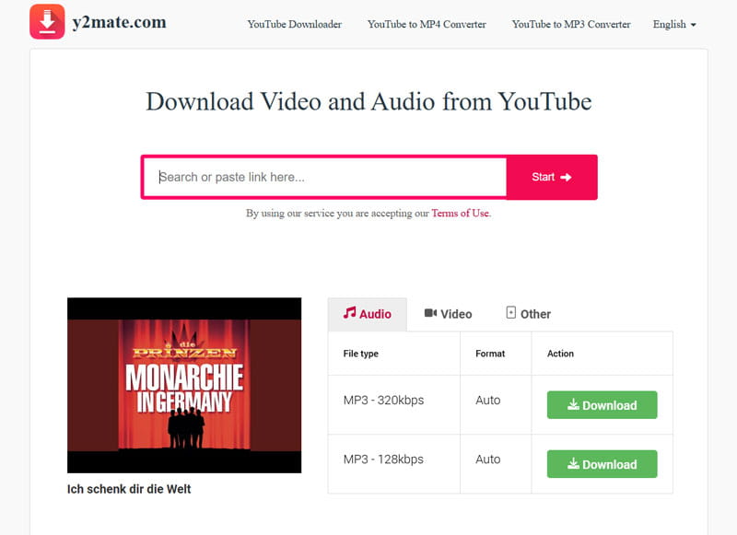Click the arrow icon inside Start button
This screenshot has height=535, width=737.
567,177
